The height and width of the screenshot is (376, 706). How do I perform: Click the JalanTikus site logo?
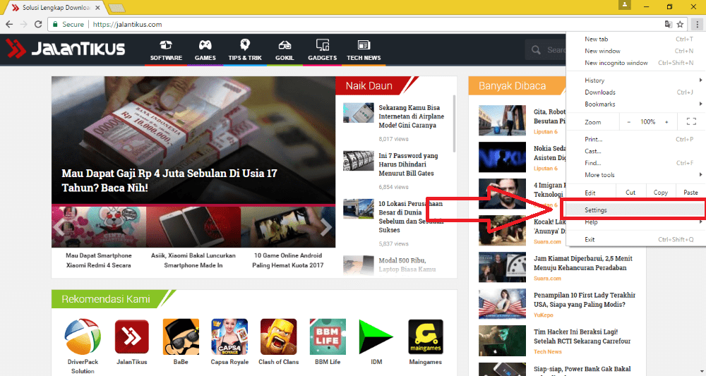tap(65, 49)
